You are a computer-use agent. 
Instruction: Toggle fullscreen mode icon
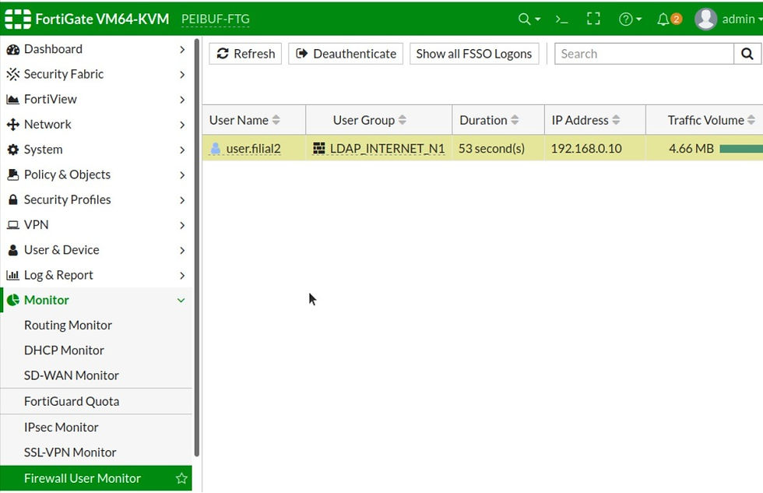tap(593, 19)
